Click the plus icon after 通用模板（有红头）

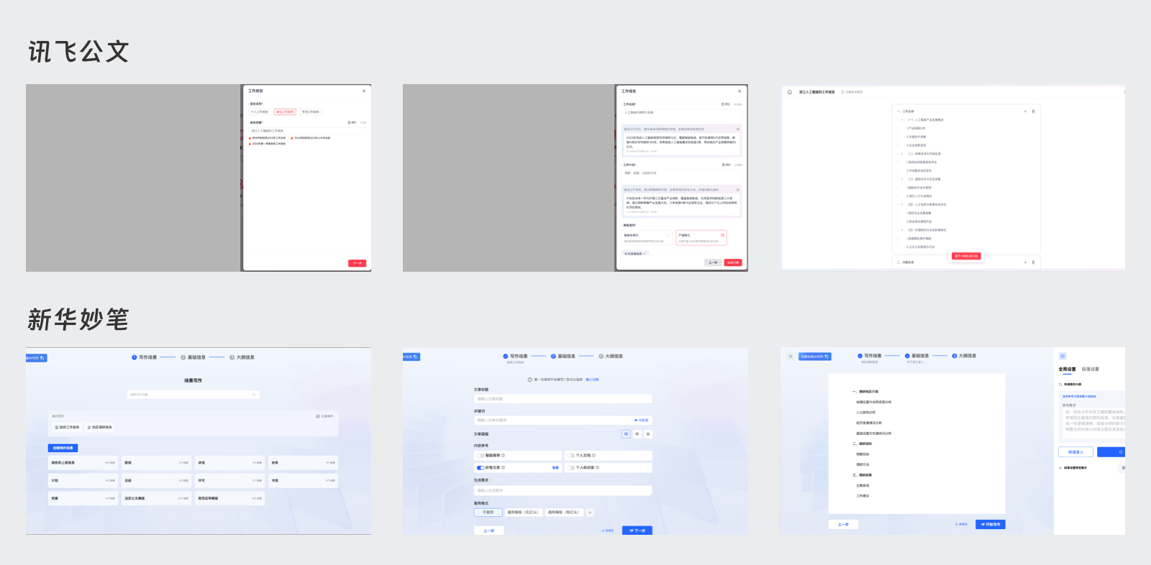point(590,513)
